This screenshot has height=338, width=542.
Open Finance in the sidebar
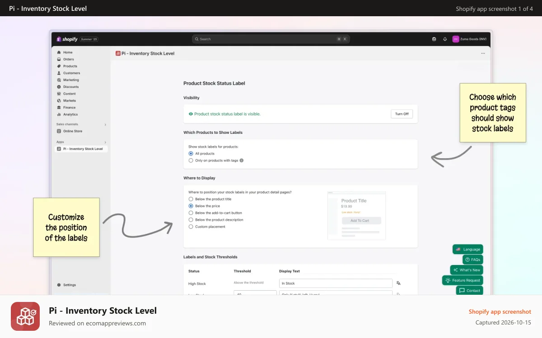coord(70,108)
